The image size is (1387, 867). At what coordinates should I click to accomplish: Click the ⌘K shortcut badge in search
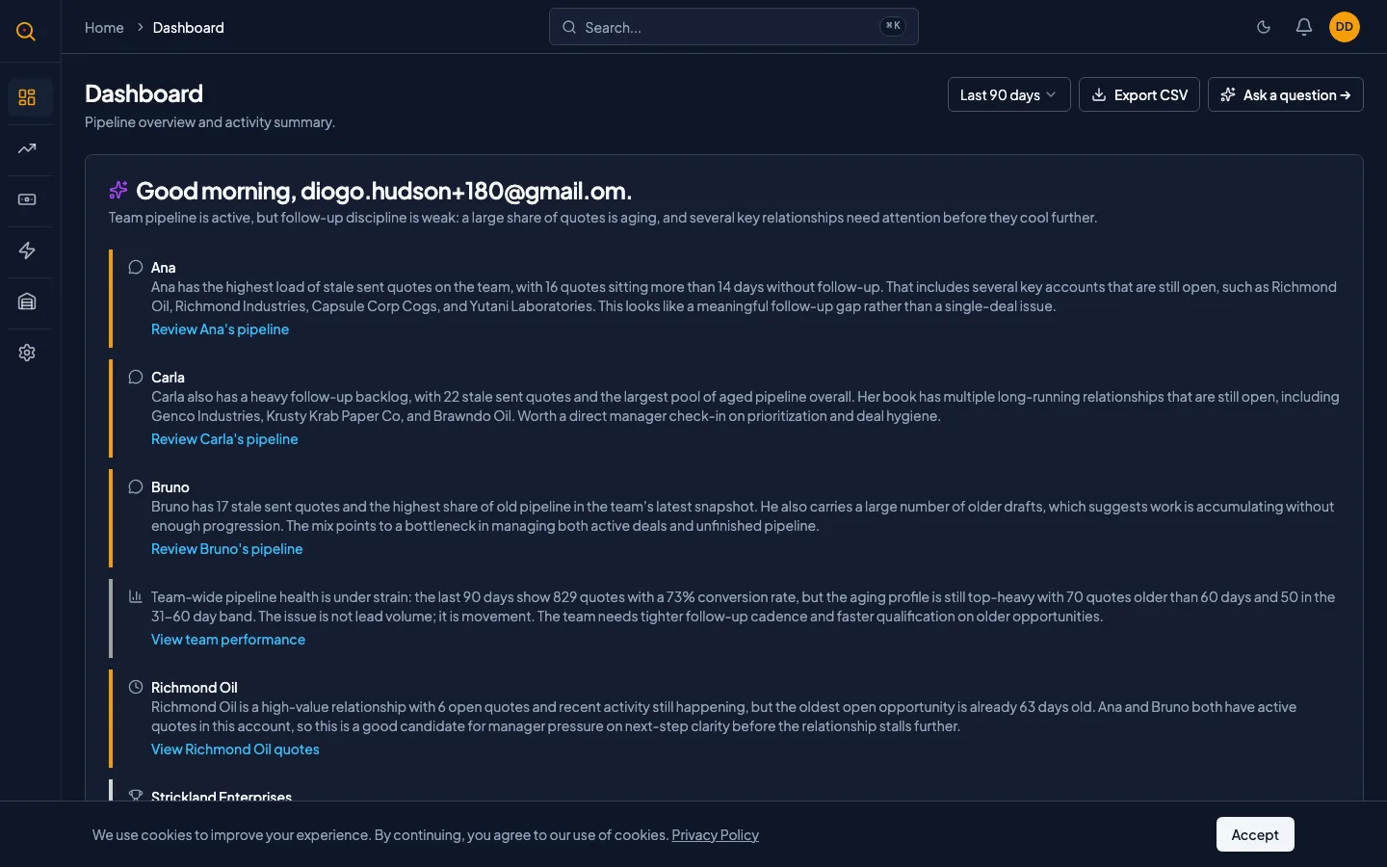[x=893, y=26]
